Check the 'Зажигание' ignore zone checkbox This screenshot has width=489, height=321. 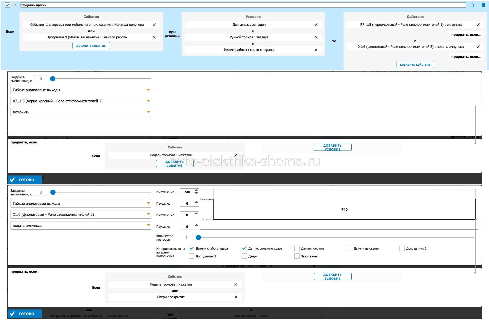(297, 256)
